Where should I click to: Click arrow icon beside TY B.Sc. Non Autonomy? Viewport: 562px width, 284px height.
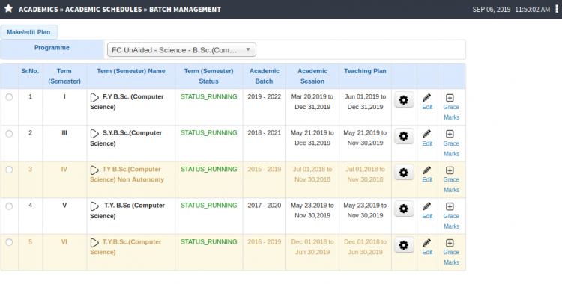click(94, 170)
